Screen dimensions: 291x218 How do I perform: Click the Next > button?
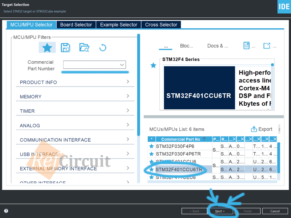(220, 211)
